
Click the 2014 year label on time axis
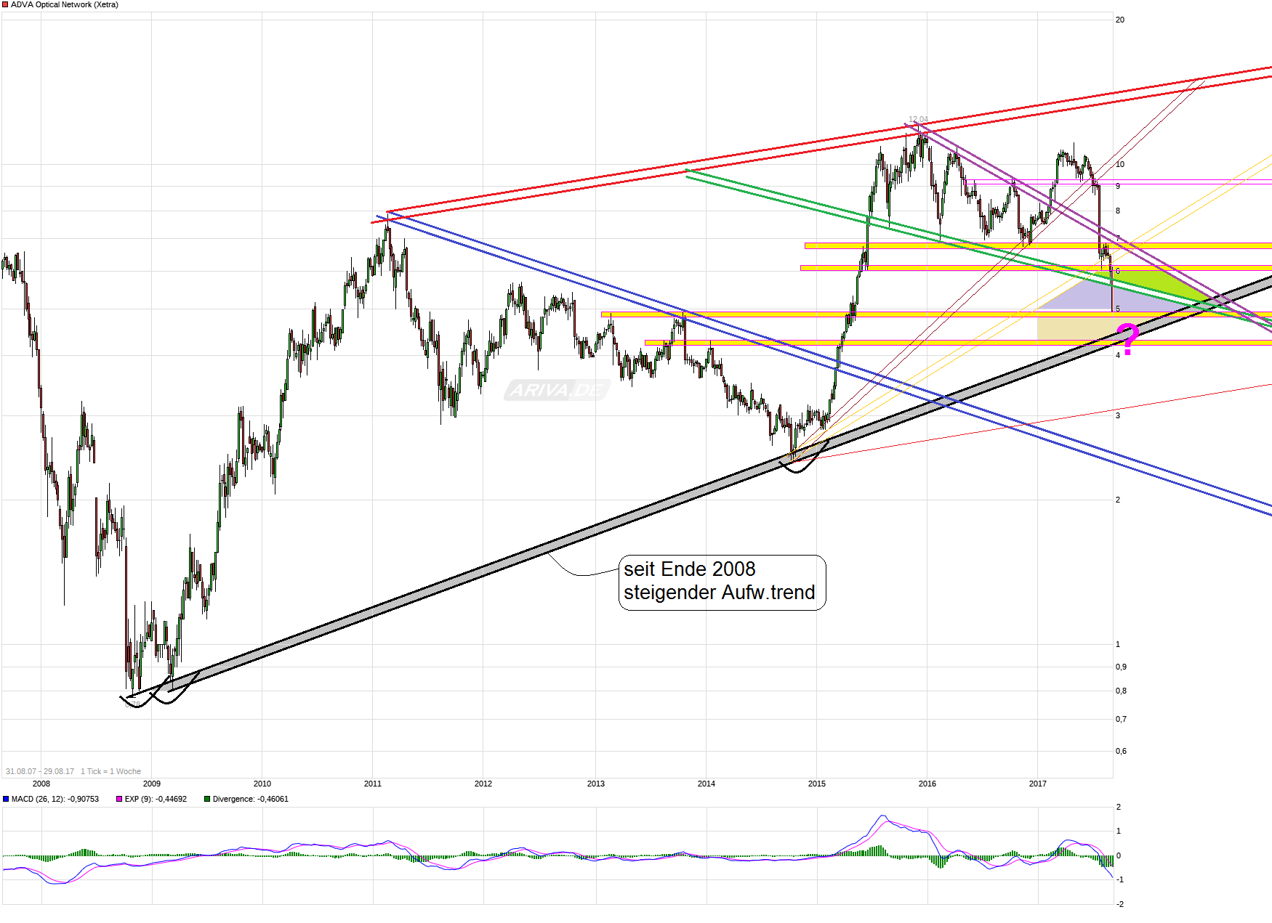pos(707,784)
